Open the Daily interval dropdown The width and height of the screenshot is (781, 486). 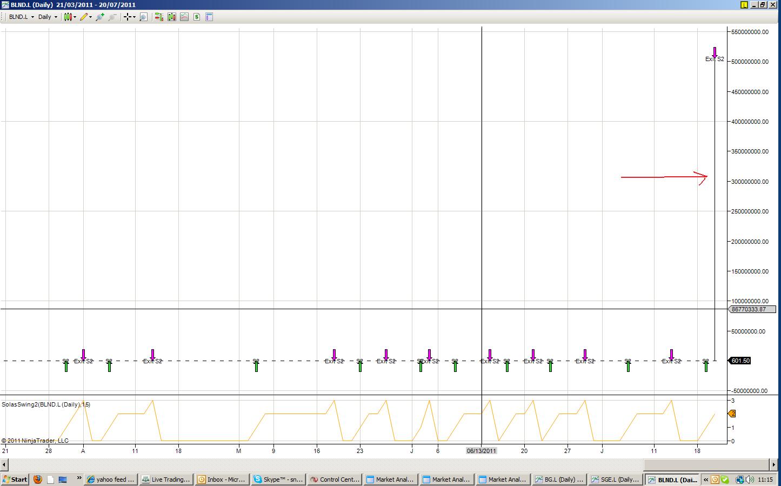48,17
